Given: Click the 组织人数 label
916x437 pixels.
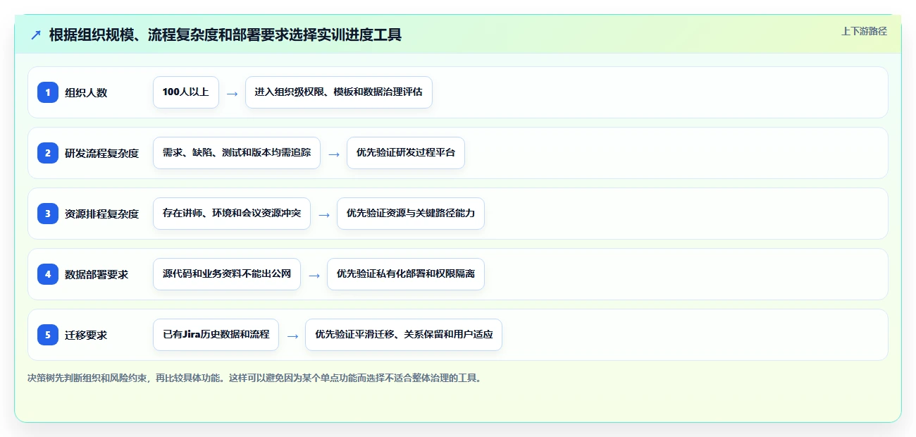Looking at the screenshot, I should 86,92.
